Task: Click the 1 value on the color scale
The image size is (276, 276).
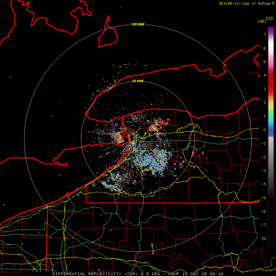Action: tap(265, 116)
